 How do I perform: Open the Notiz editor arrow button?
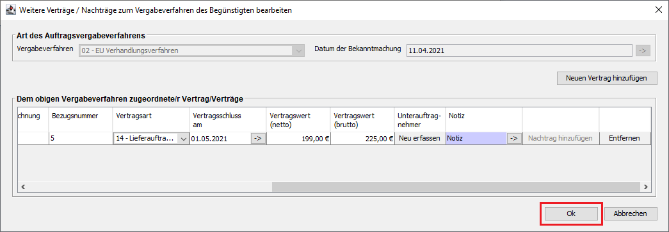tap(514, 138)
